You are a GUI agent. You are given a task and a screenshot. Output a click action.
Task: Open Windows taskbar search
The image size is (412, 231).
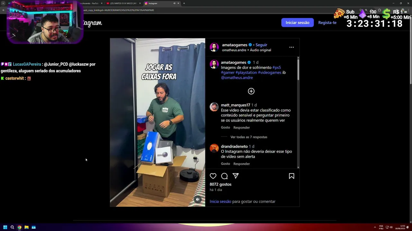click(12, 227)
